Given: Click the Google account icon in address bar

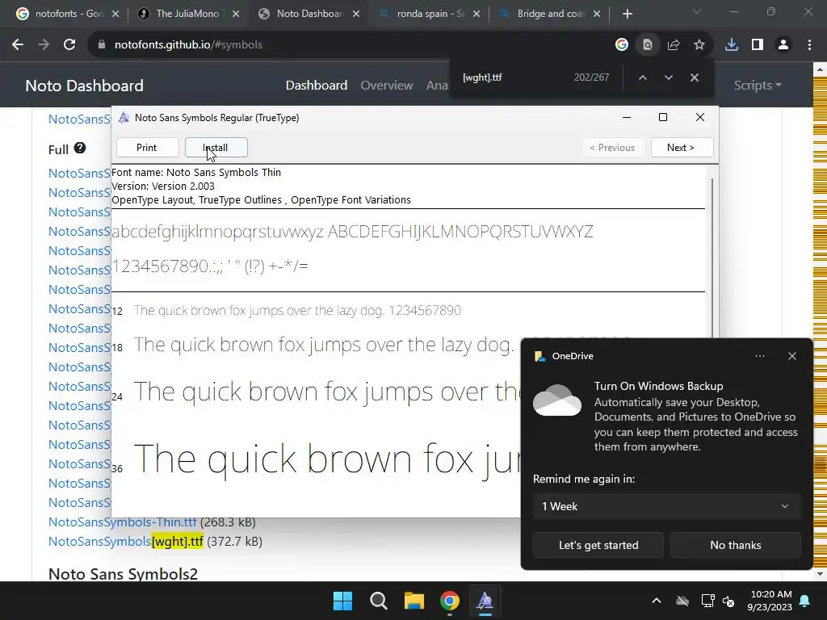Looking at the screenshot, I should (x=622, y=45).
